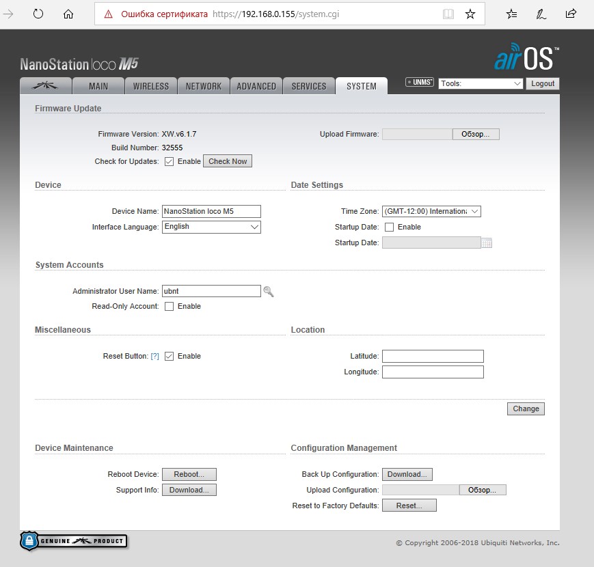The image size is (594, 567).
Task: Open Interface Language dropdown
Action: [x=211, y=227]
